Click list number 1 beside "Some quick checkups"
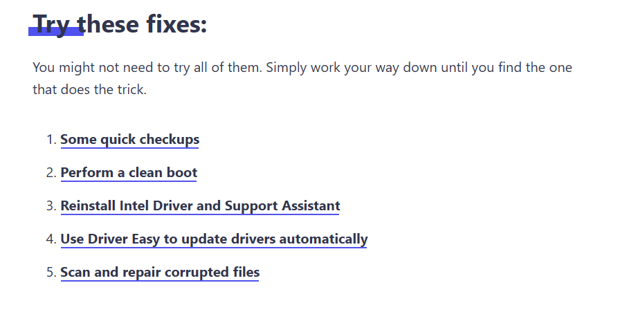This screenshot has height=321, width=618. click(50, 140)
